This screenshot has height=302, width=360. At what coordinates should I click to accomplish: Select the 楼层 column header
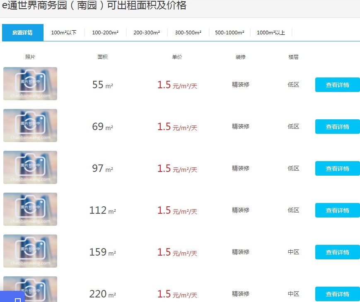tap(293, 57)
